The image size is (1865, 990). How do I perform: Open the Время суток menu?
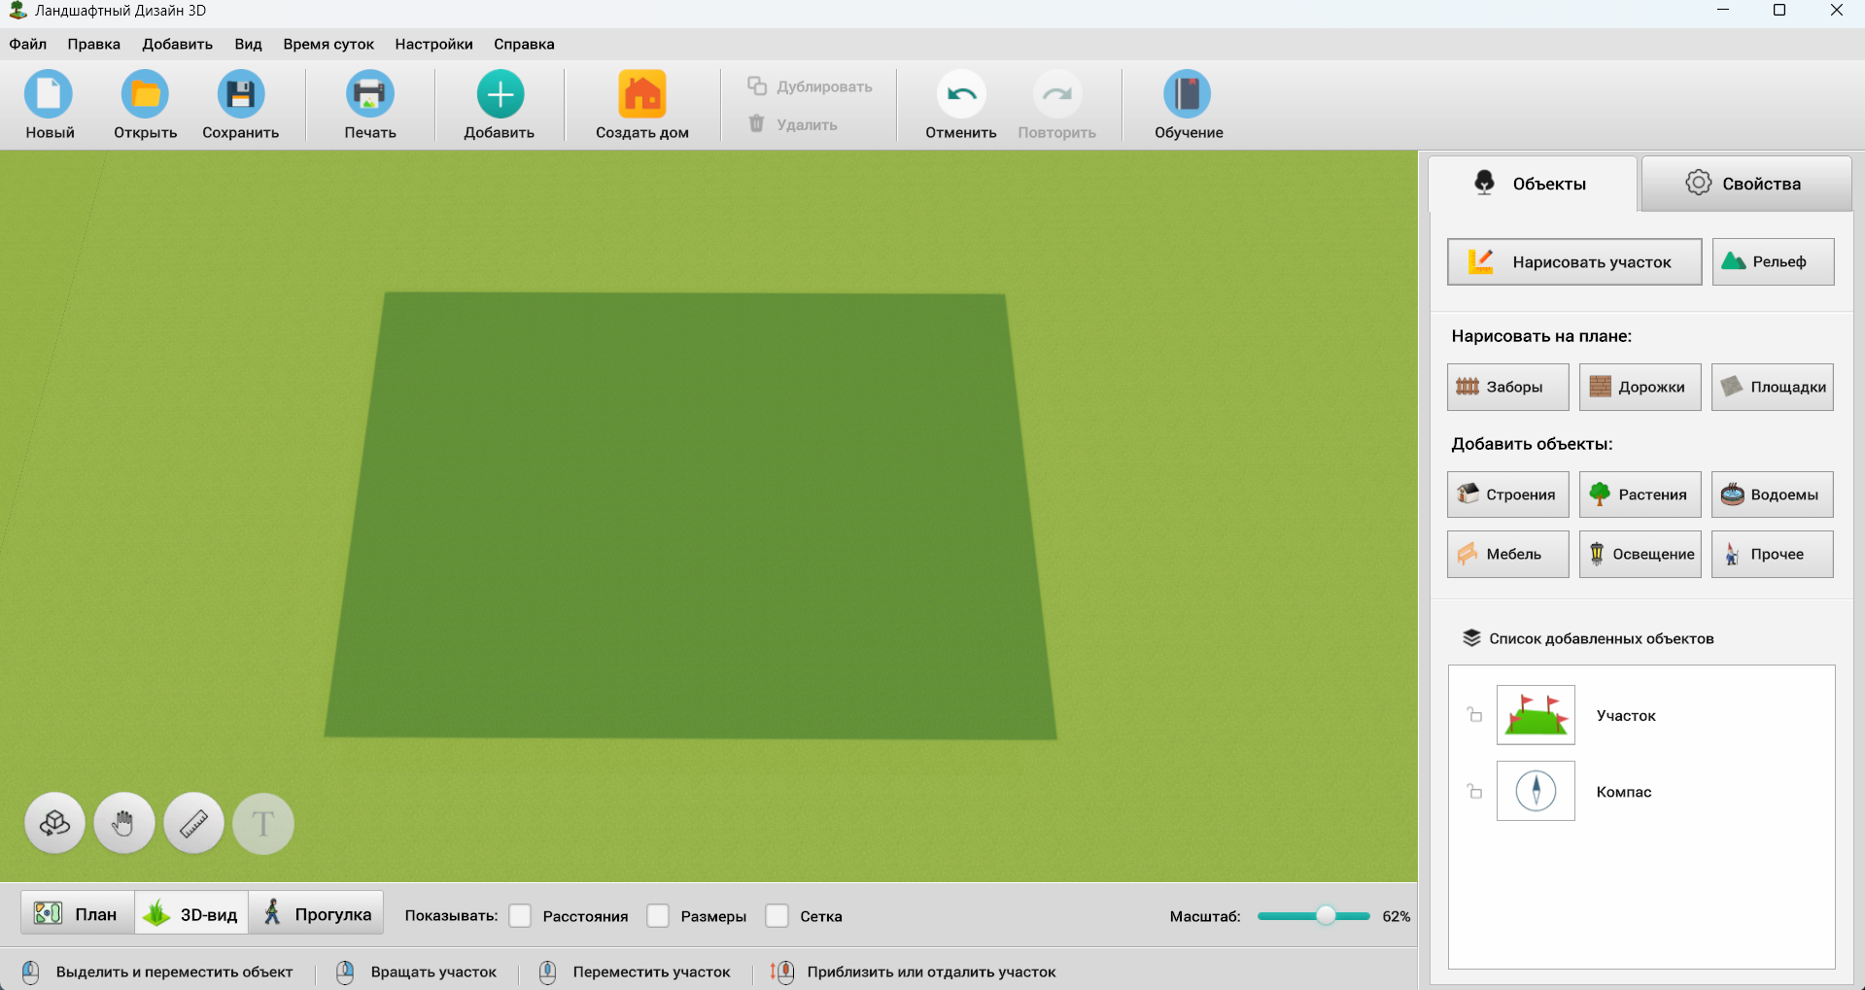pyautogui.click(x=328, y=44)
